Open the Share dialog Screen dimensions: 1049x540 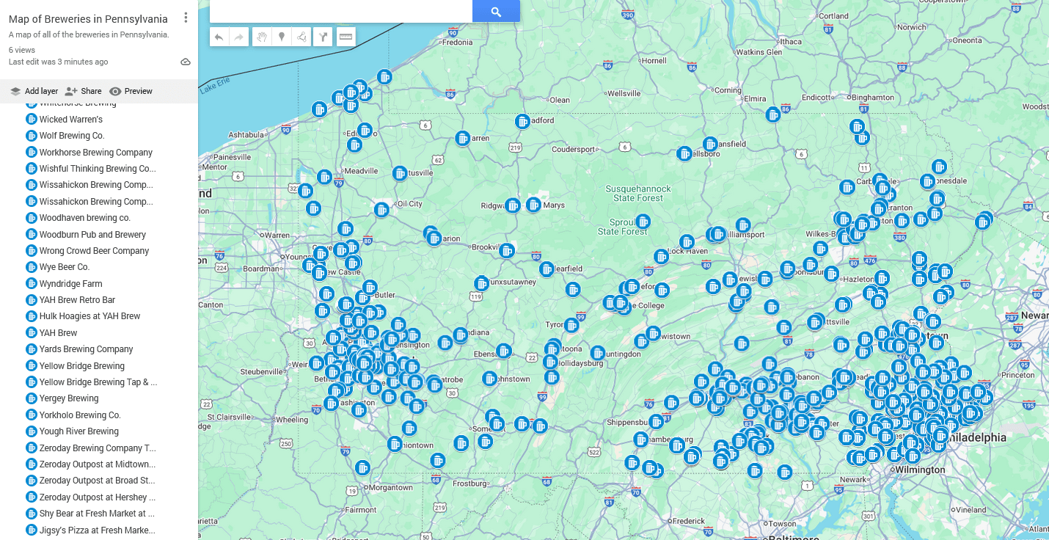83,90
